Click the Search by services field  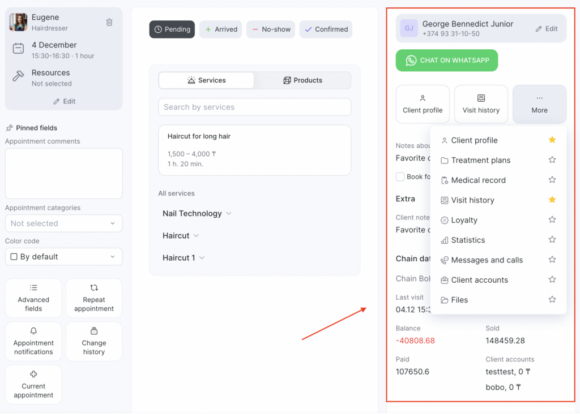[254, 107]
